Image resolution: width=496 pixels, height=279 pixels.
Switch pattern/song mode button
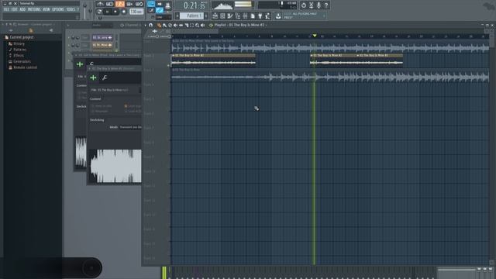[x=99, y=12]
